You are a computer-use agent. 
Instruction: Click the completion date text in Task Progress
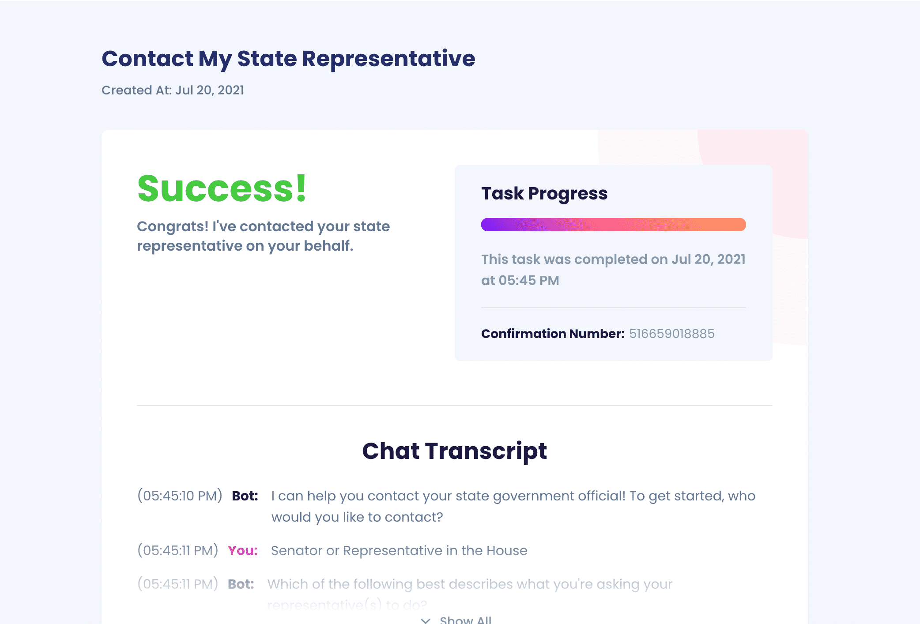click(x=613, y=269)
